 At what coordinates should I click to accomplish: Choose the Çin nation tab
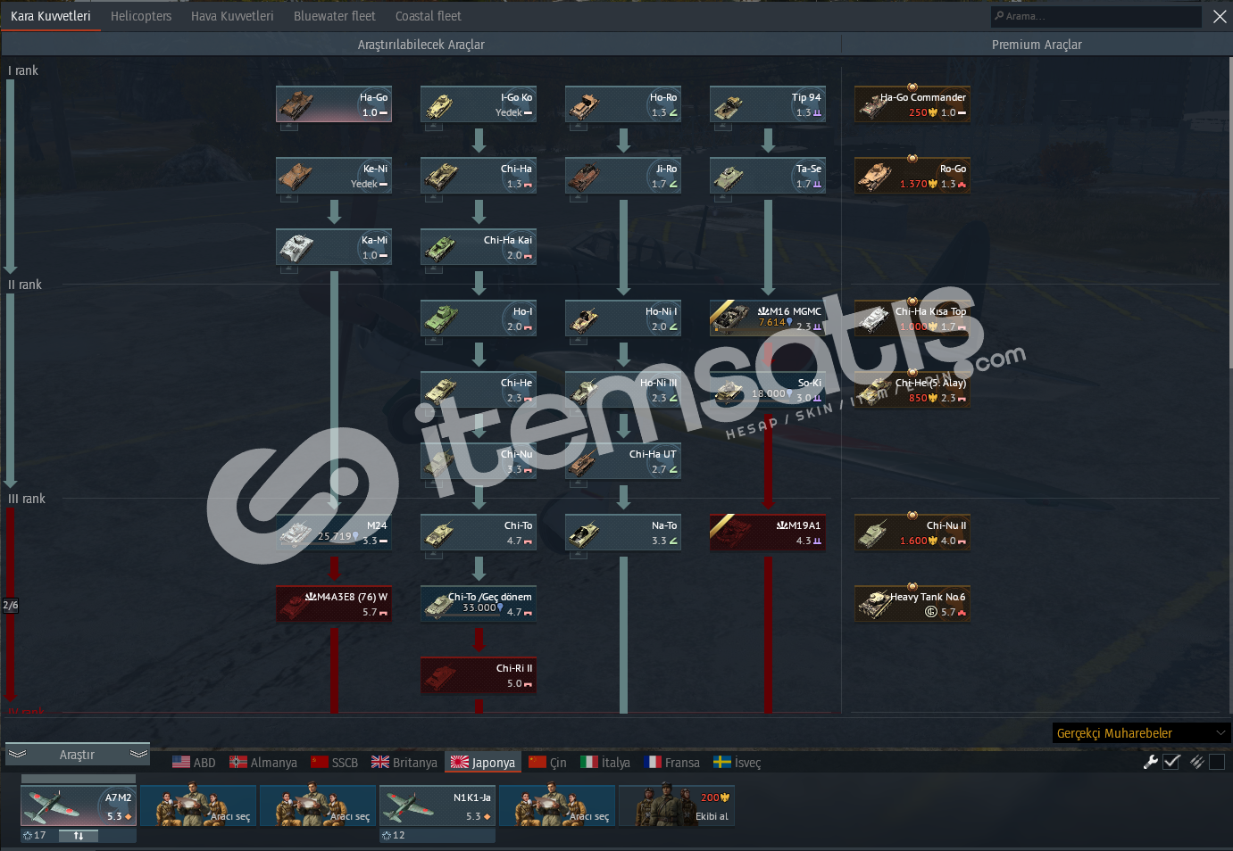point(547,763)
